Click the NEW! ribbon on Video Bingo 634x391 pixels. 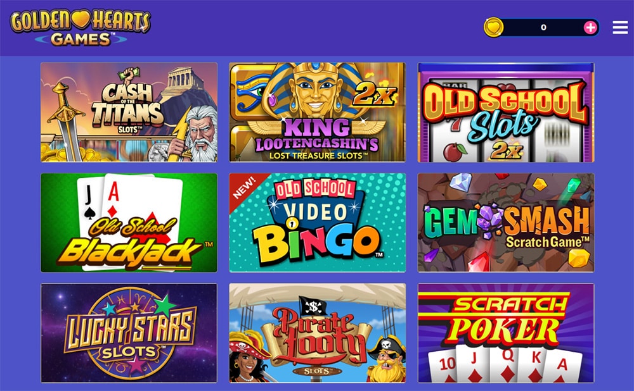[x=244, y=188]
